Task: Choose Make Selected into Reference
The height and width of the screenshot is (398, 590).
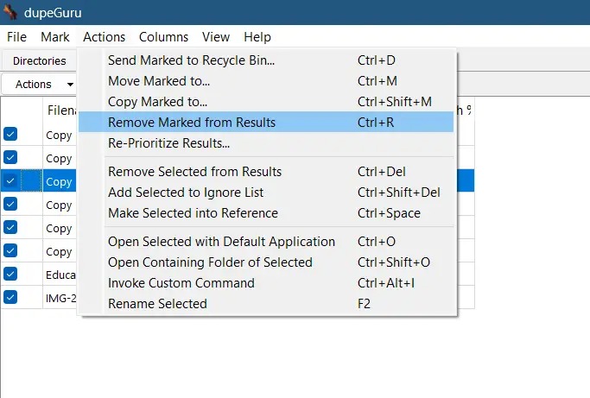Action: click(266, 213)
